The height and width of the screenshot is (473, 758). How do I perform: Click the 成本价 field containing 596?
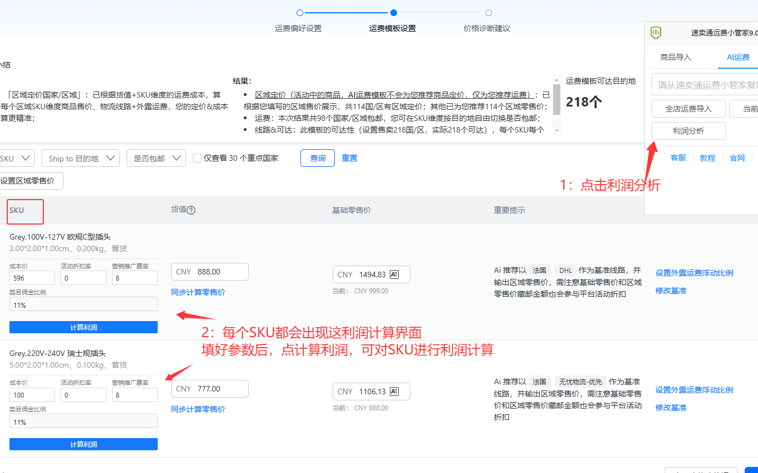pyautogui.click(x=32, y=278)
